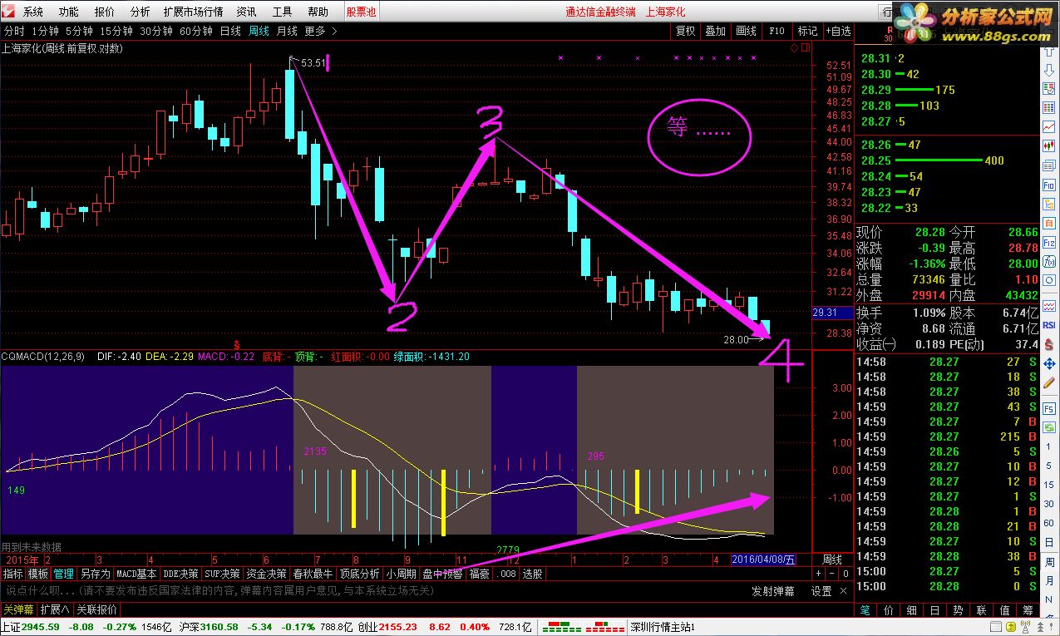Screen dimensions: 1060x636
Task: Select the 日 daily period in right sidebar
Action: click(x=1049, y=543)
